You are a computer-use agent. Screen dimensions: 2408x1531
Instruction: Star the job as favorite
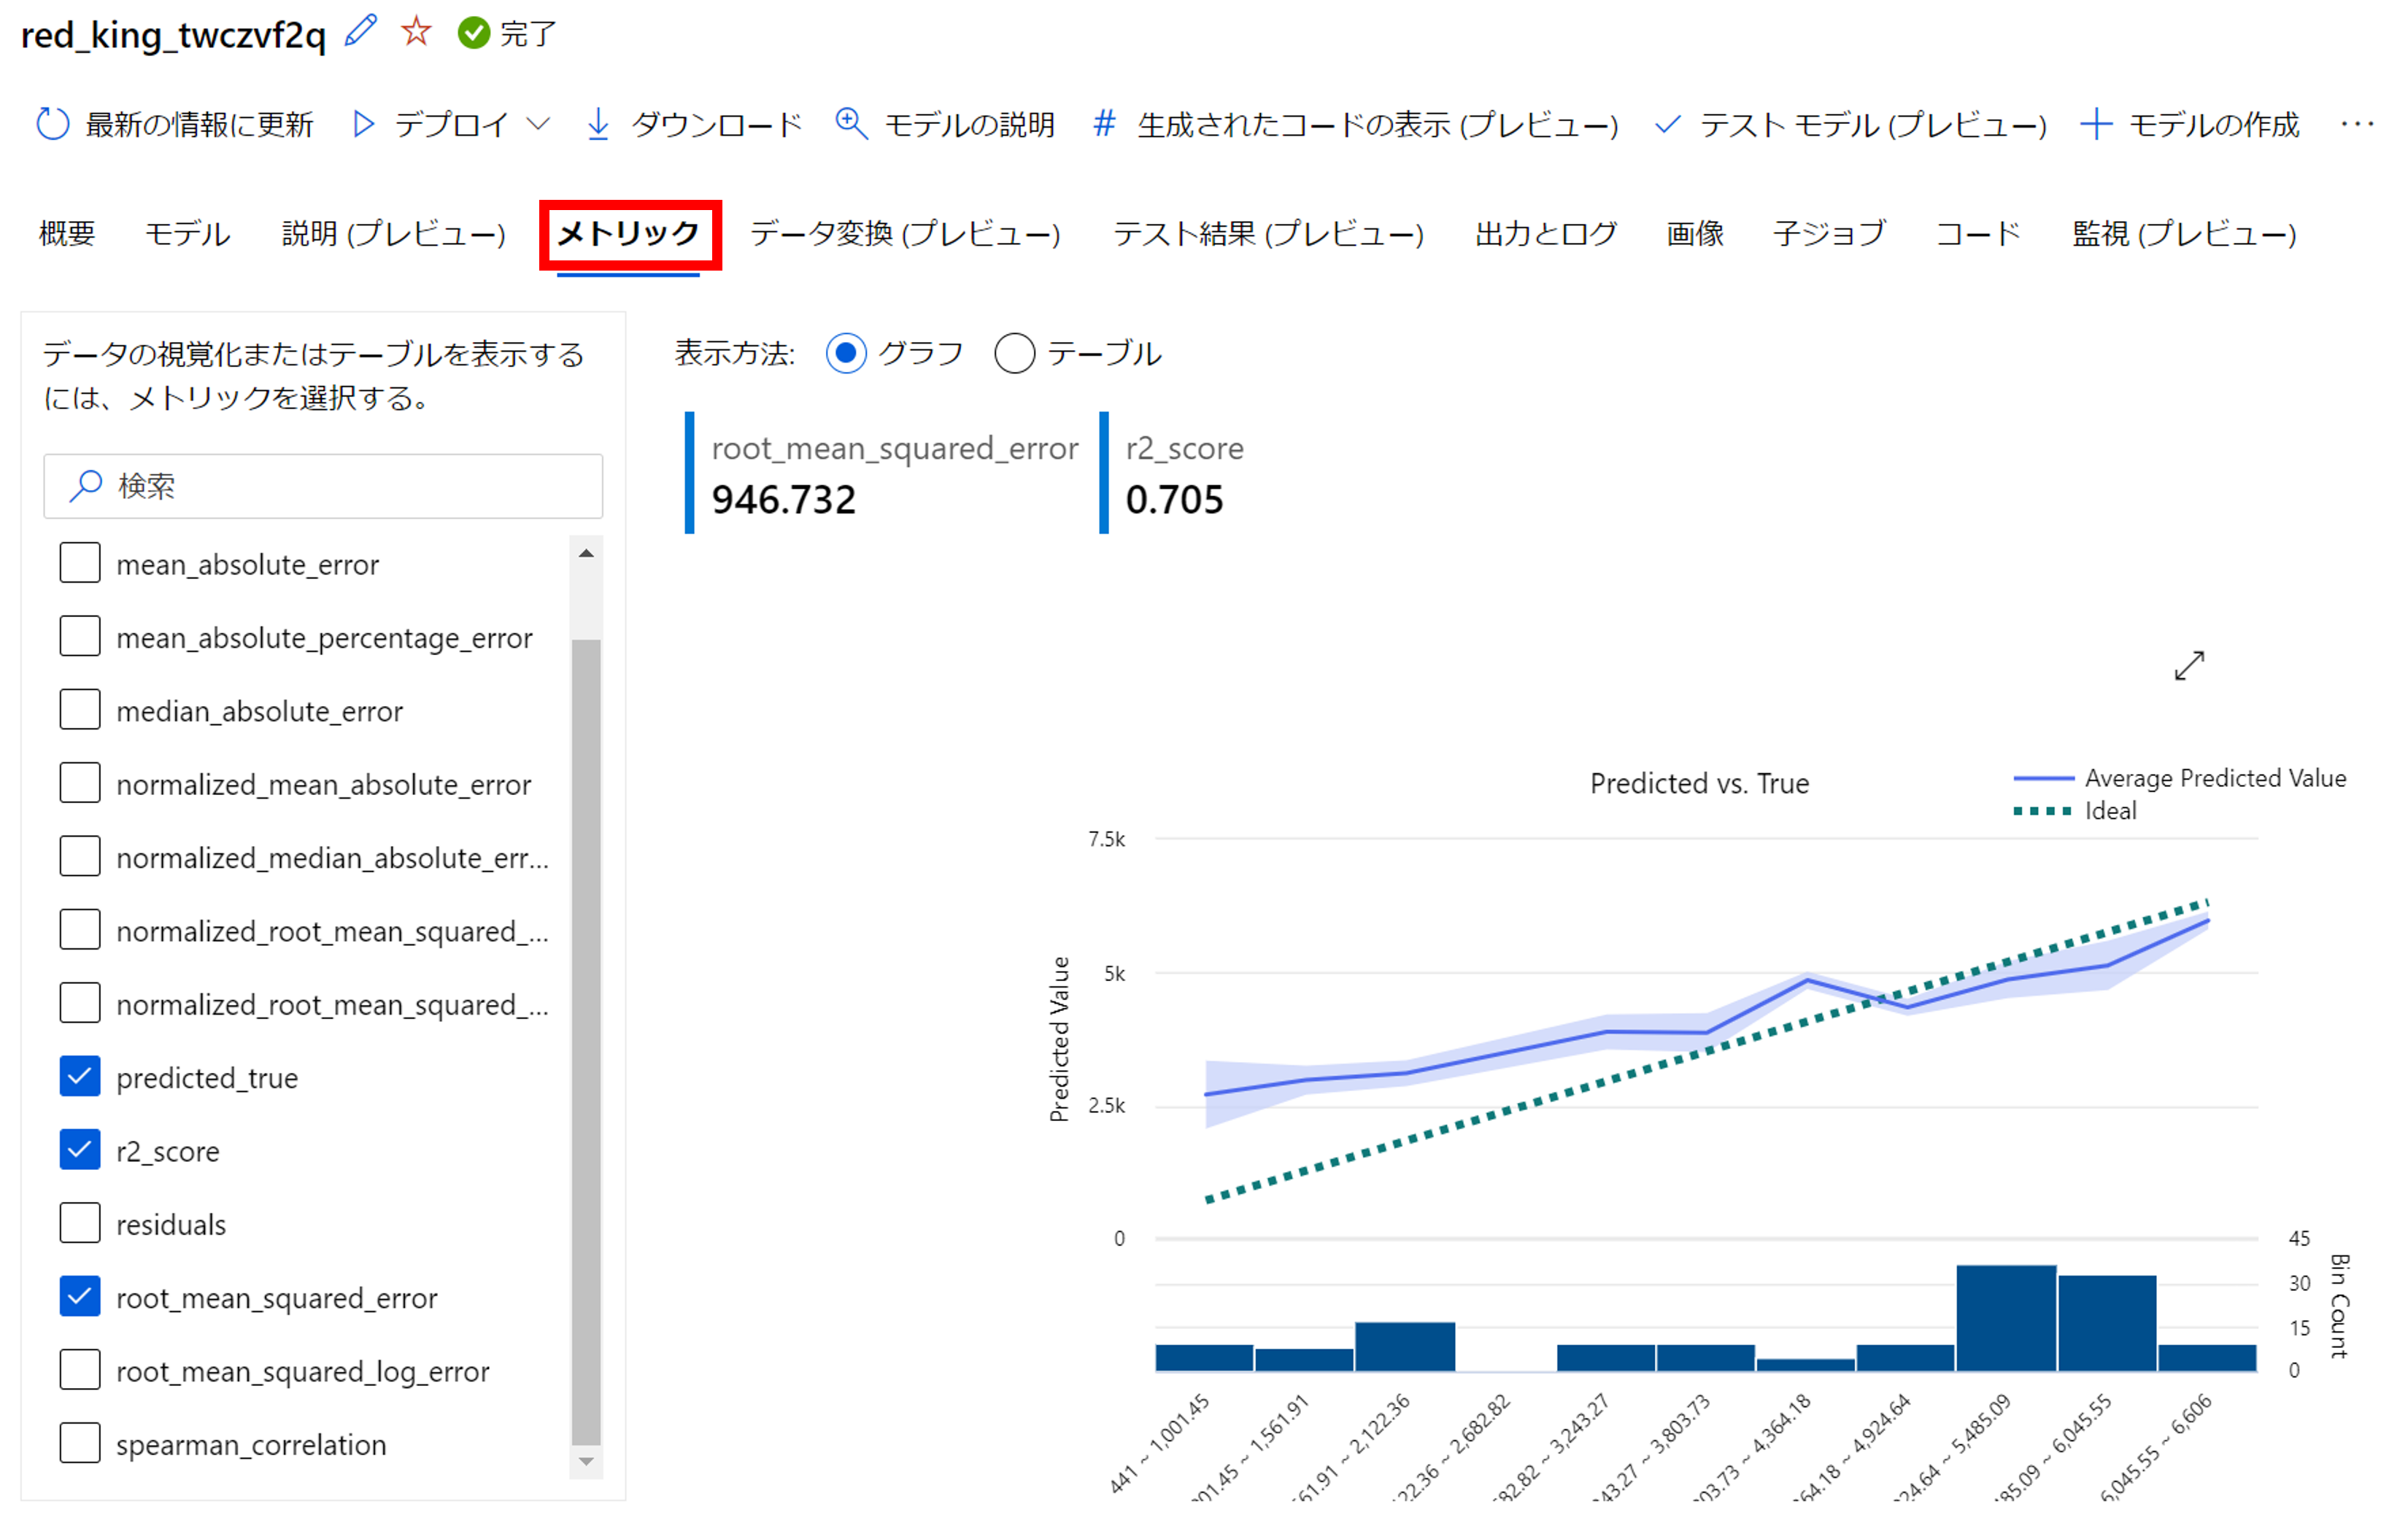coord(416,32)
